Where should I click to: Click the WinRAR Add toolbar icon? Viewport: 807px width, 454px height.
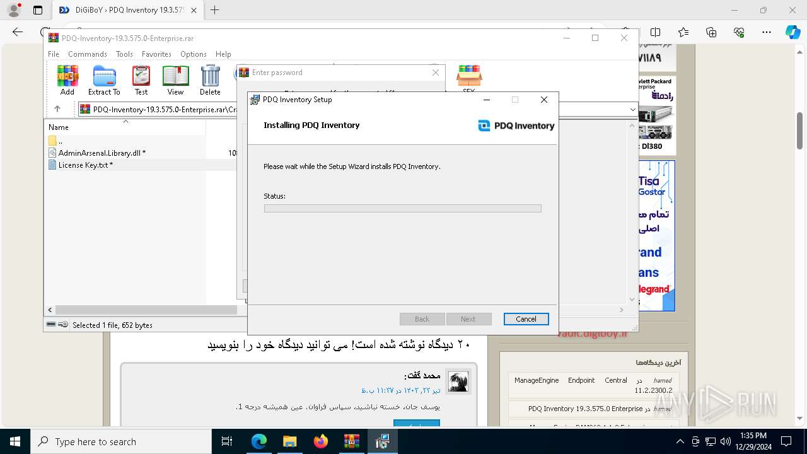click(x=67, y=80)
